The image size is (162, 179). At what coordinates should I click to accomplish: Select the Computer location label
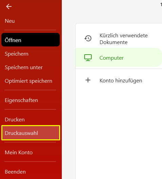[111, 58]
